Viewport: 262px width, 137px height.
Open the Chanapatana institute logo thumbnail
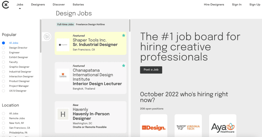pyautogui.click(x=63, y=75)
